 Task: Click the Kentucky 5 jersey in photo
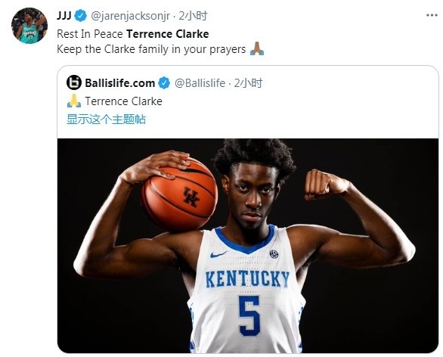pyautogui.click(x=246, y=289)
